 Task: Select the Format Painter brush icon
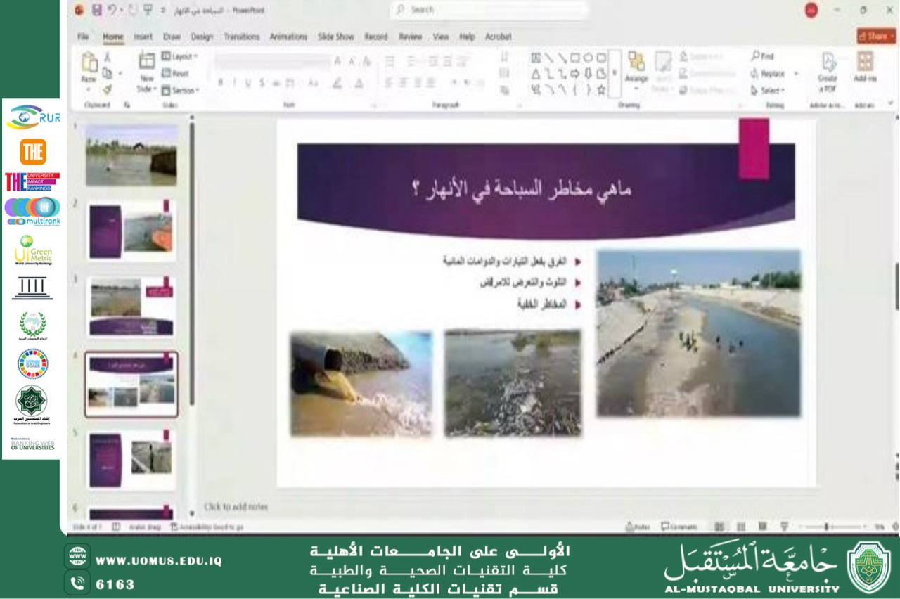tap(108, 89)
